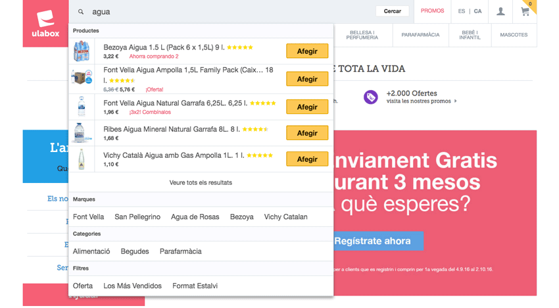
Task: Open Font Vella Aigua Natural Garrafa title
Action: click(x=175, y=103)
